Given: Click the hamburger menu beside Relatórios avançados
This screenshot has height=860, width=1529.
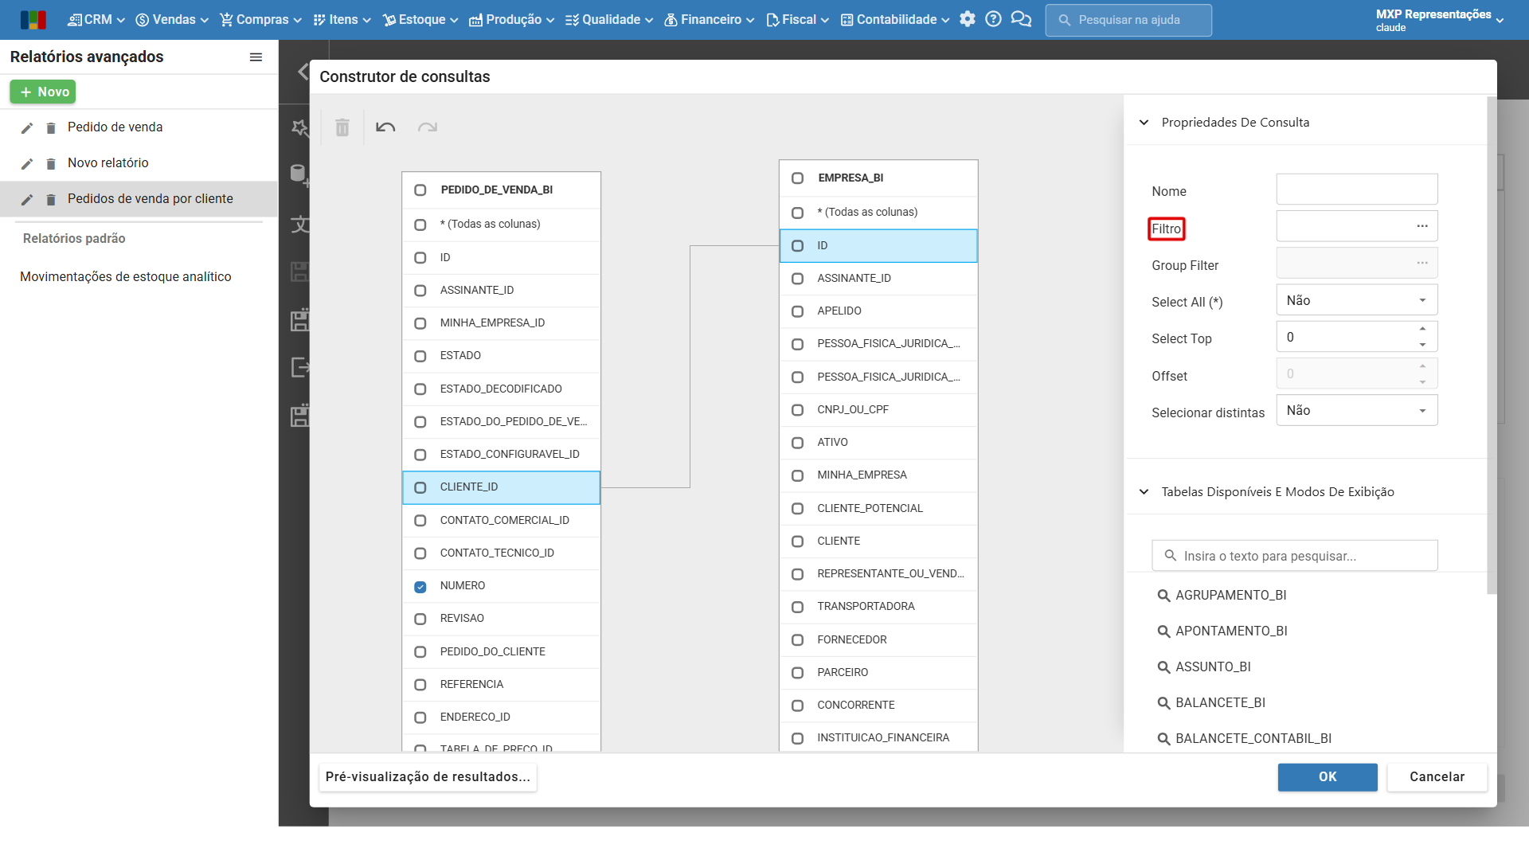Looking at the screenshot, I should 256,57.
